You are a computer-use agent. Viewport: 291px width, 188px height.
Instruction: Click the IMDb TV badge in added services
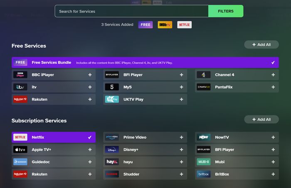point(165,24)
